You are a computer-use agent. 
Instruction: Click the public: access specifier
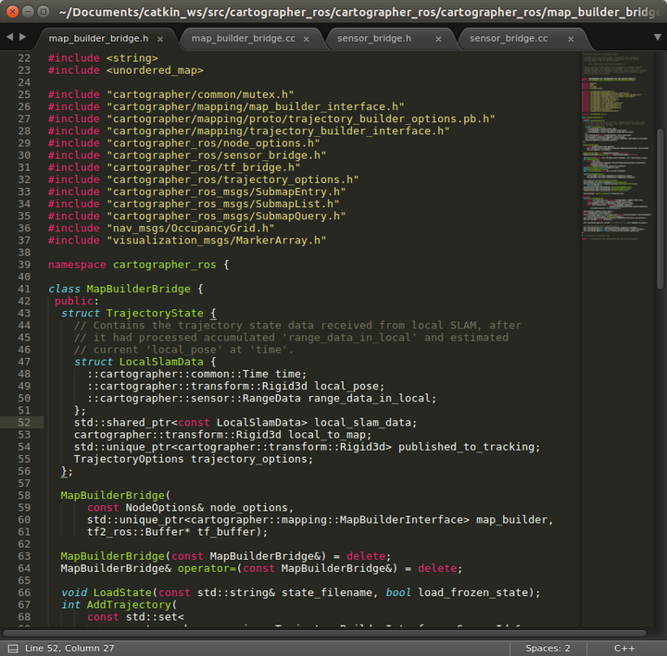[x=77, y=301]
